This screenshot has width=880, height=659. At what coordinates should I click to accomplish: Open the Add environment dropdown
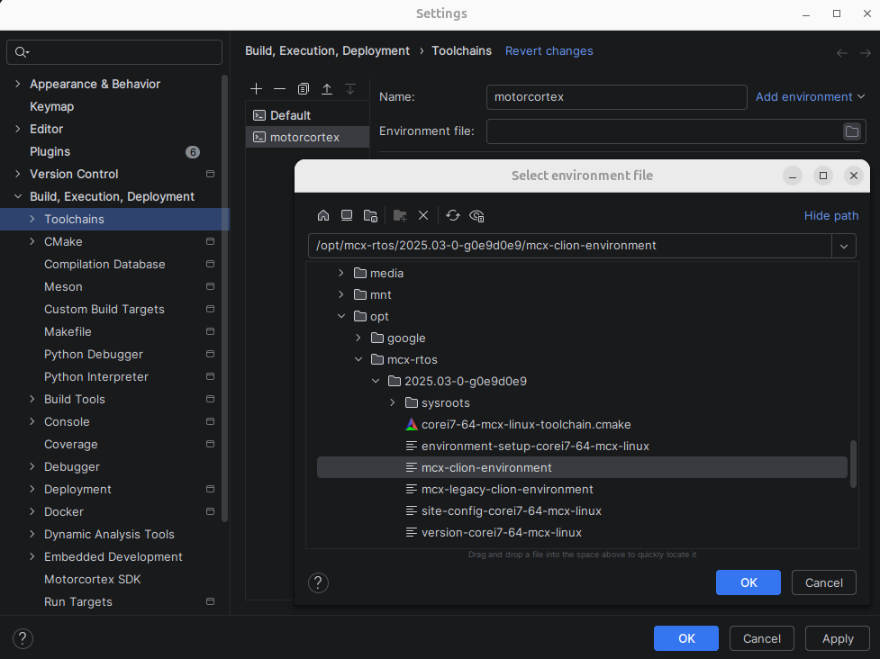pos(810,96)
